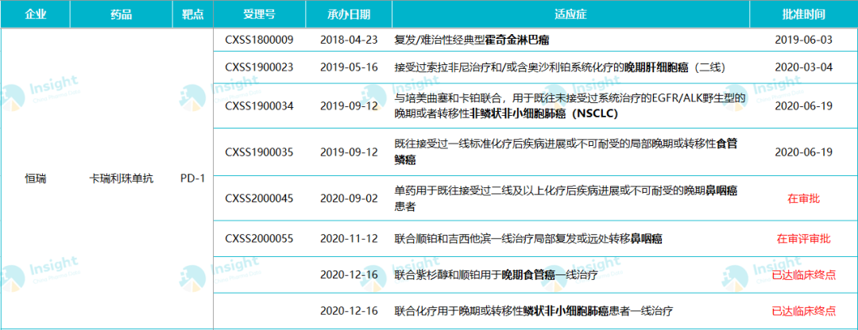Click 已达临床终点 status in 鳞状非小细胞肺癌 row
The image size is (858, 330).
click(x=804, y=312)
